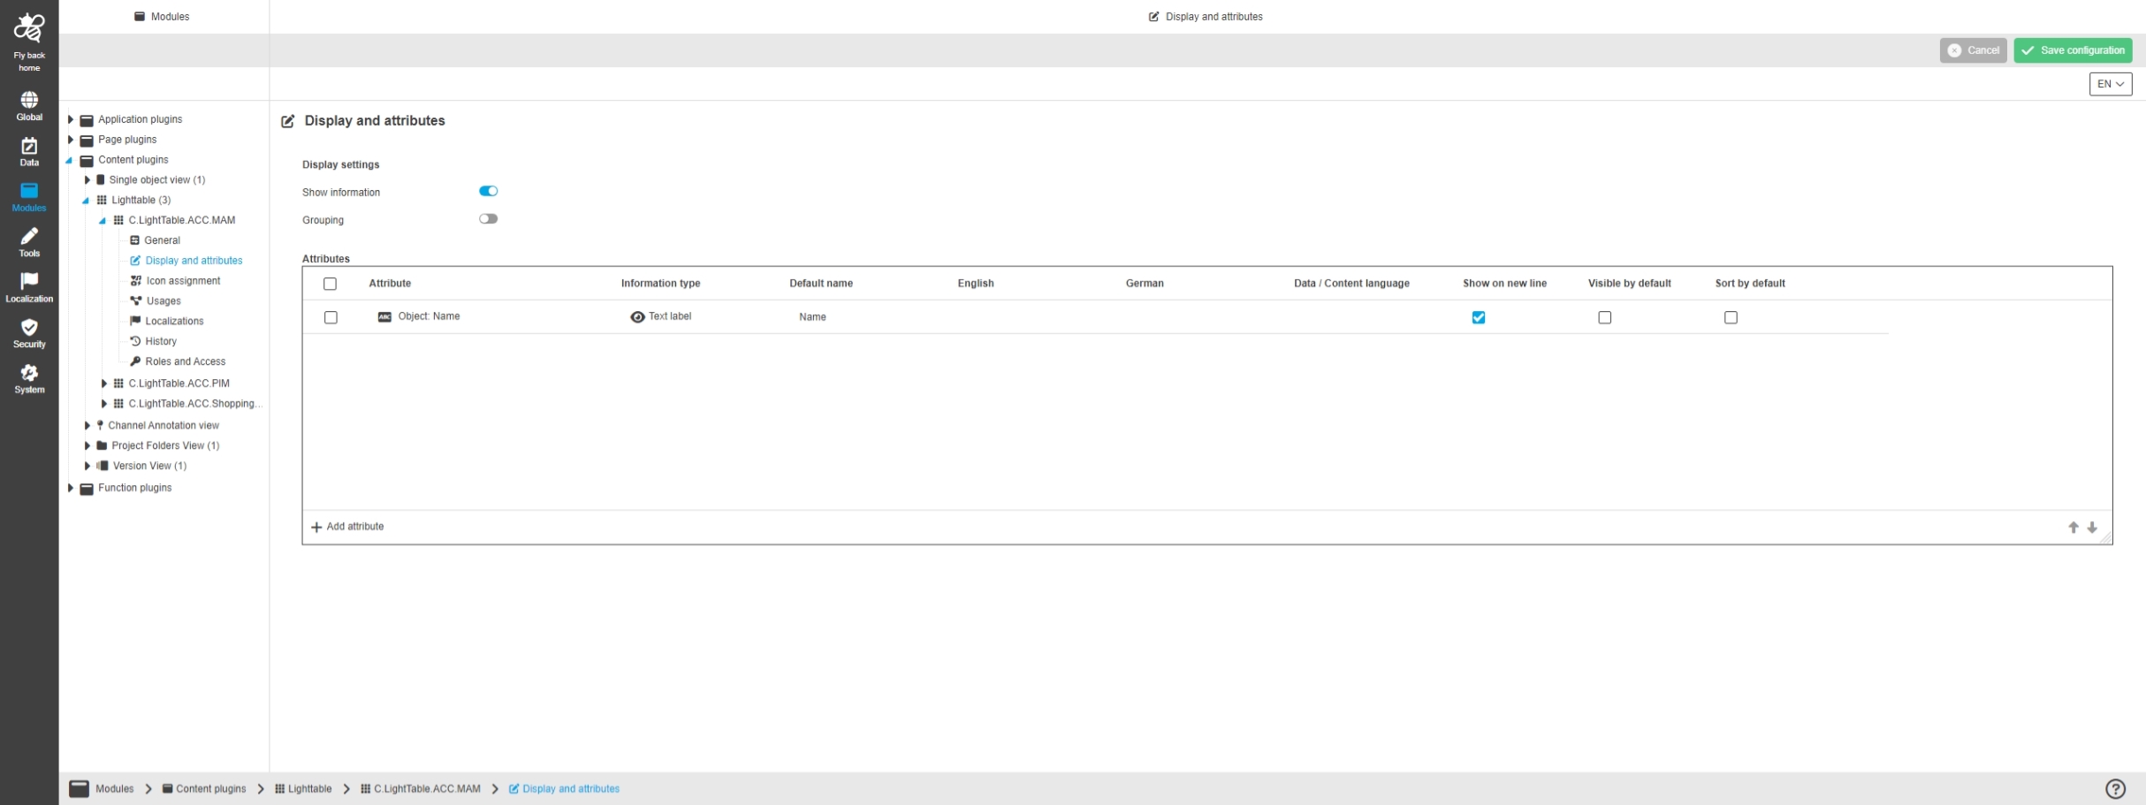The image size is (2146, 805).
Task: Move attribute down with arrow icon
Action: [2092, 528]
